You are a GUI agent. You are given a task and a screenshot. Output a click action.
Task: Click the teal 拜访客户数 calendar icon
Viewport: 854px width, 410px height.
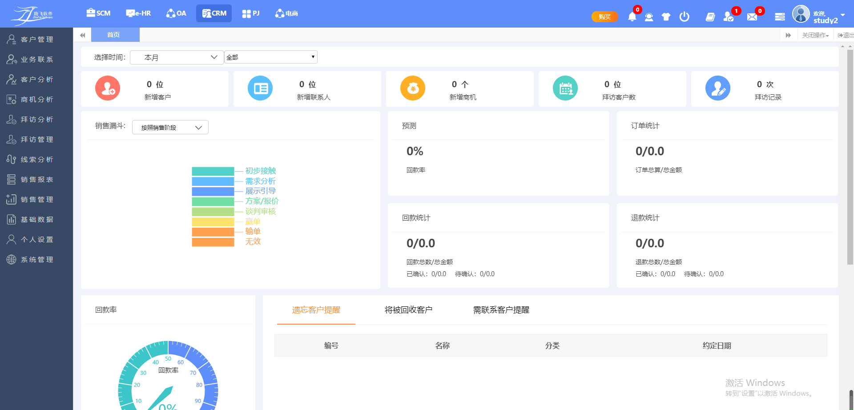point(565,88)
